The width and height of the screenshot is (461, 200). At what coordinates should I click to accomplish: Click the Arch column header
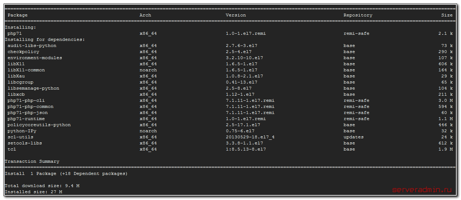(145, 15)
